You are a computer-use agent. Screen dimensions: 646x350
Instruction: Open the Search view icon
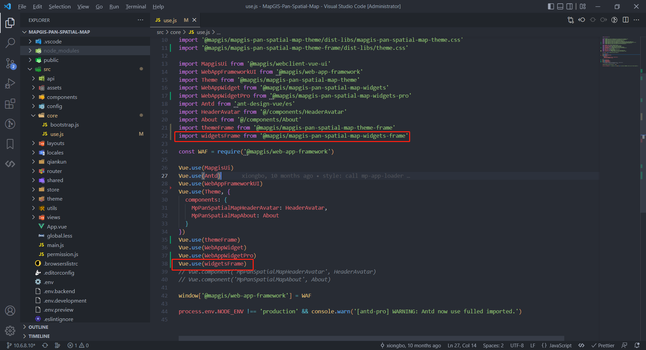[10, 43]
